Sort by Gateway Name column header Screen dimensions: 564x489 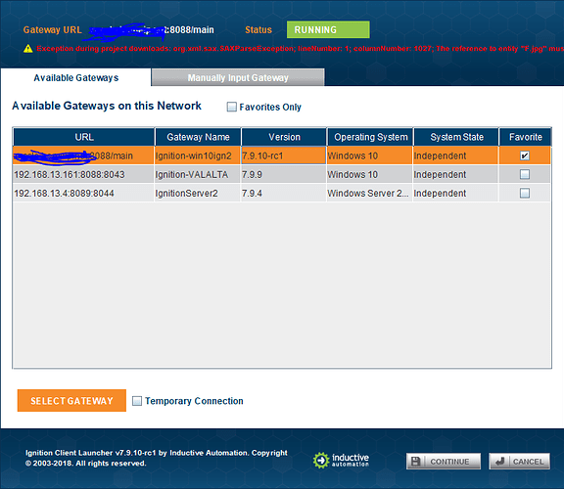(198, 137)
